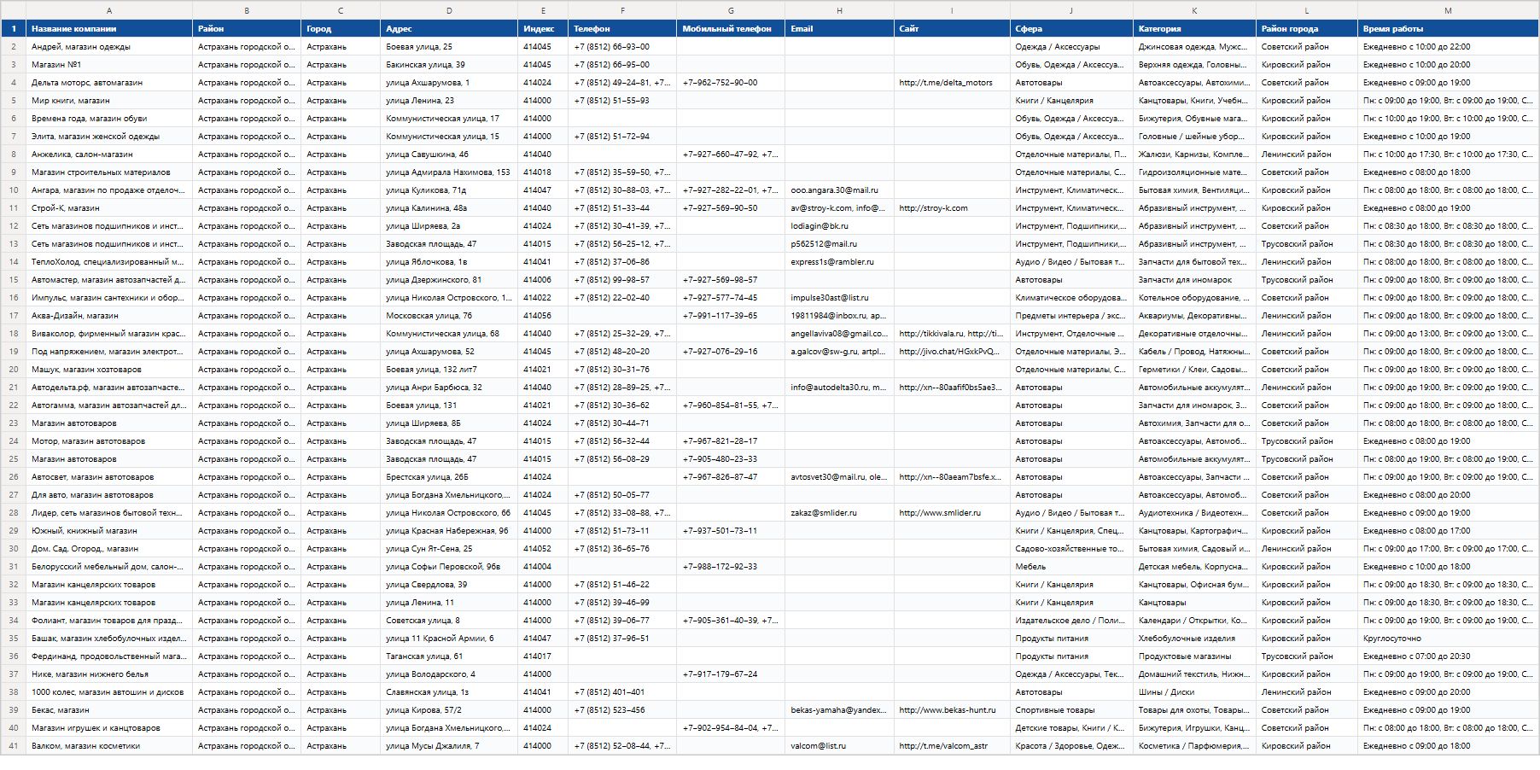
Task: Click index cell '414017'
Action: point(543,656)
